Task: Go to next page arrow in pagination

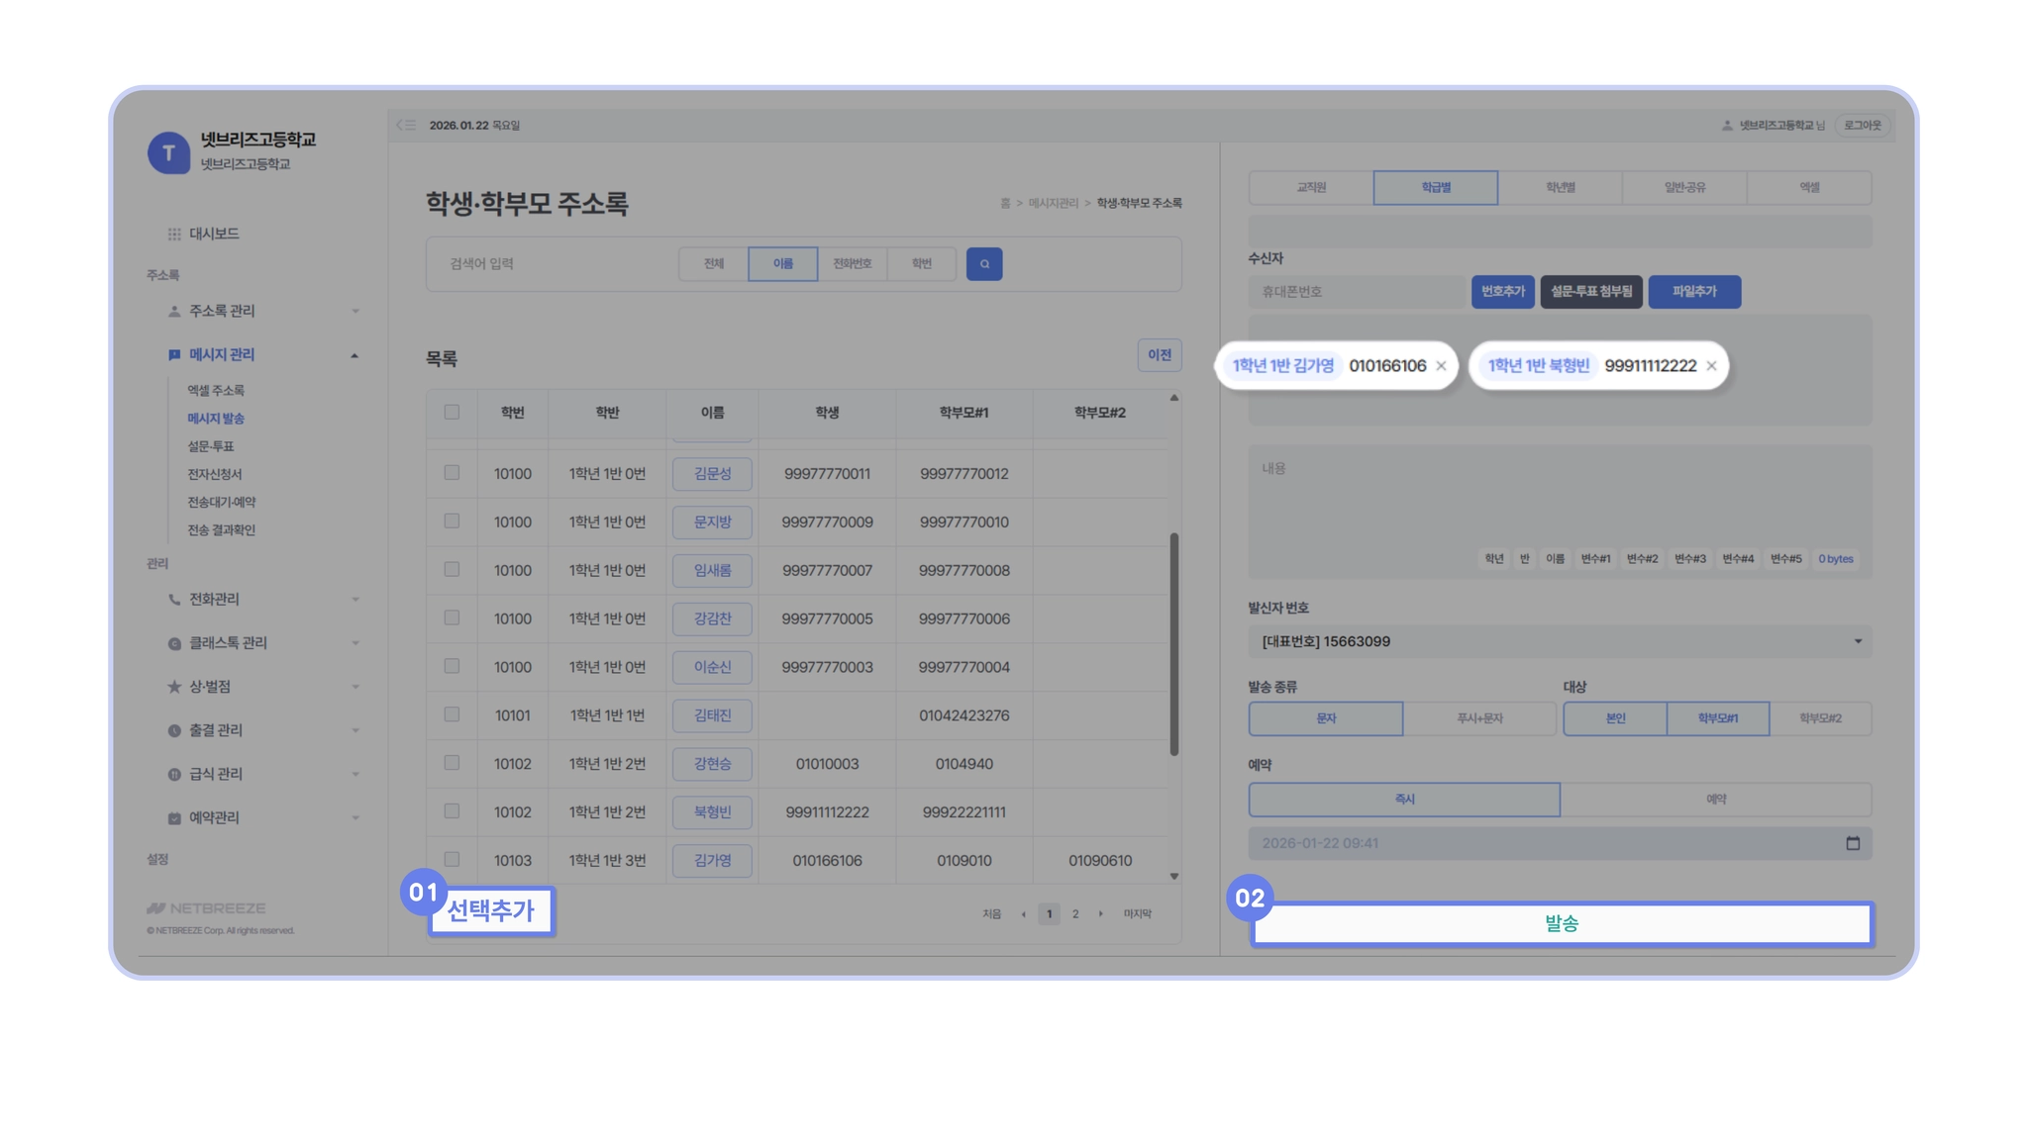Action: pos(1100,914)
